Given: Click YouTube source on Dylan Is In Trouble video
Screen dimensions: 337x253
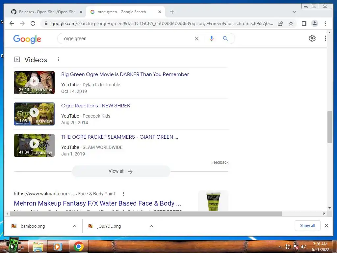Looking at the screenshot, I should [70, 85].
